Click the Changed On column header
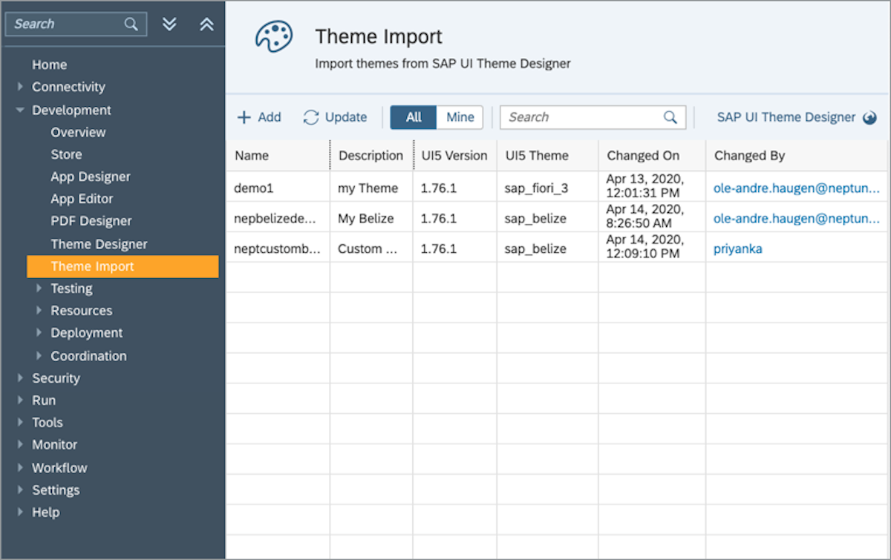Image resolution: width=891 pixels, height=560 pixels. [x=652, y=156]
